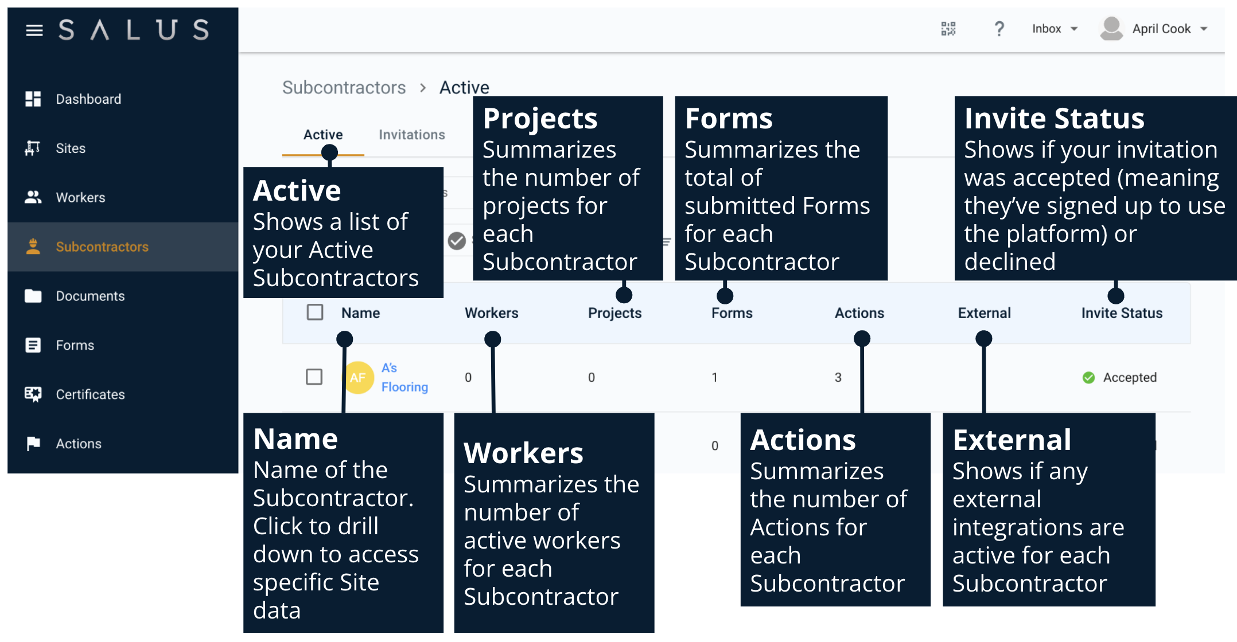This screenshot has width=1237, height=642.
Task: Check the A's Flooring row checkbox
Action: (x=314, y=377)
